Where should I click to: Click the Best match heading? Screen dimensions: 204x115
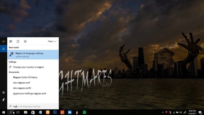tap(14, 48)
